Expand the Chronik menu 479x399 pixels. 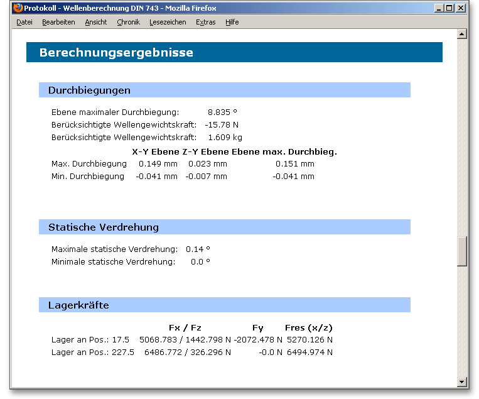tap(128, 22)
